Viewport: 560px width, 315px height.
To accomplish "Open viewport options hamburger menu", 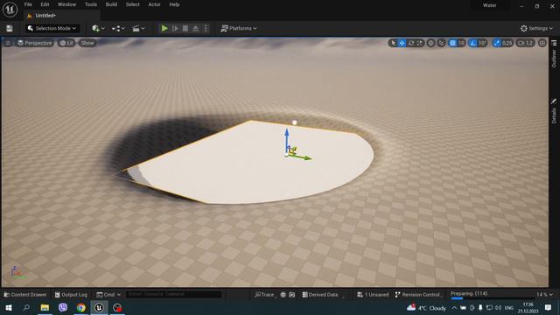I will coord(8,43).
